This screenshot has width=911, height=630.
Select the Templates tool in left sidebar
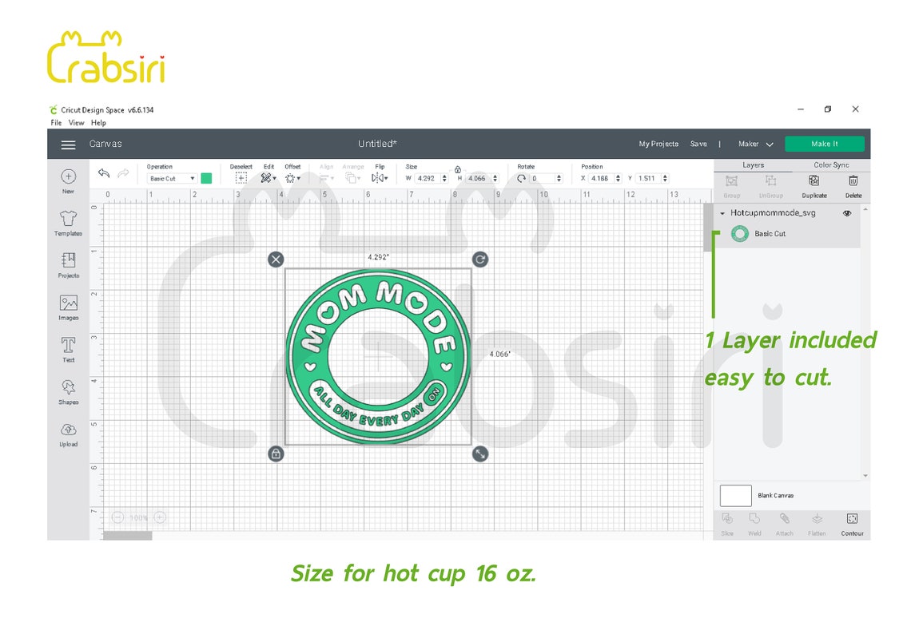68,222
